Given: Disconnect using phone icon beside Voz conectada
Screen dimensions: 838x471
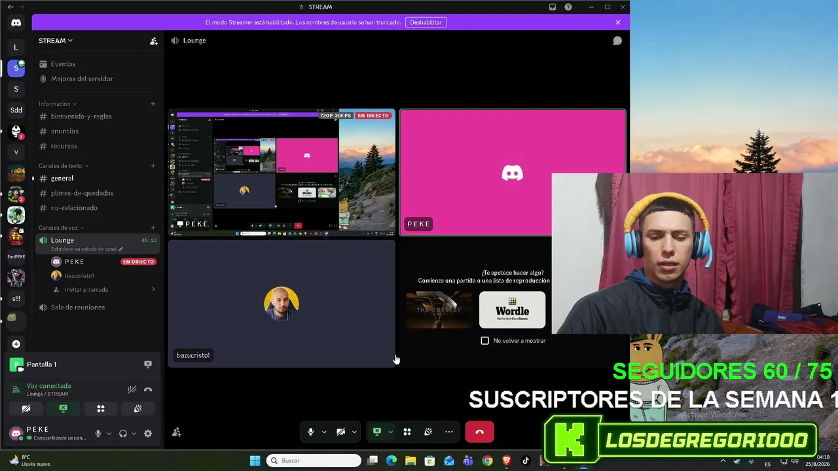Looking at the screenshot, I should pyautogui.click(x=148, y=389).
